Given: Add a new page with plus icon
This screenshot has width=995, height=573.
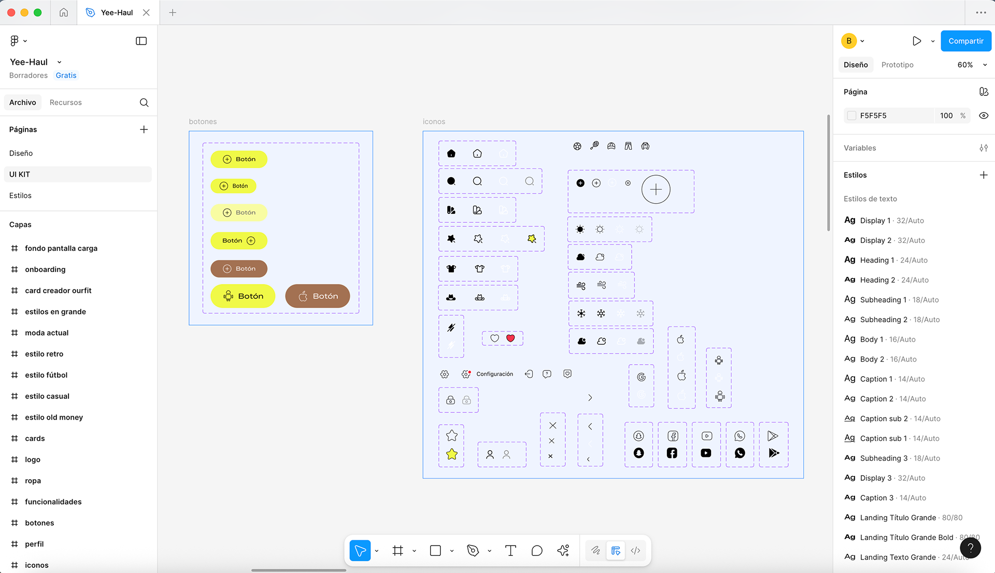Looking at the screenshot, I should tap(144, 130).
